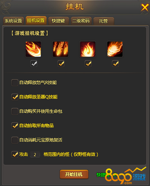Uncheck box under single flame skill
Screen dimensions: 150x186
(88, 64)
